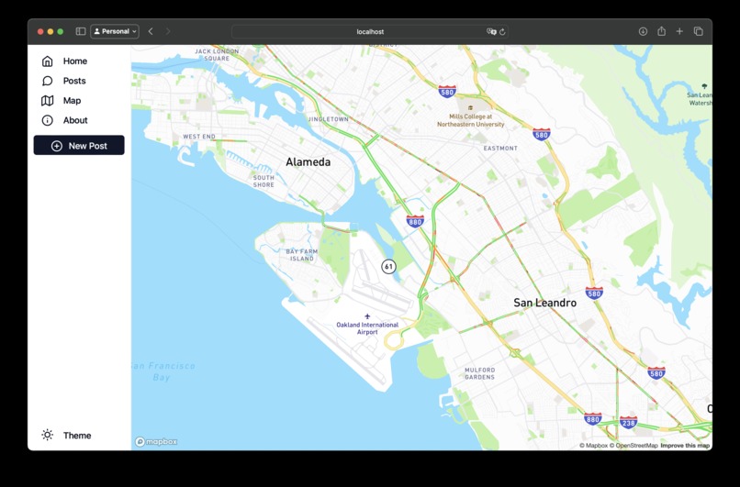Click the Share icon in Safari toolbar
This screenshot has height=487, width=740.
[661, 31]
